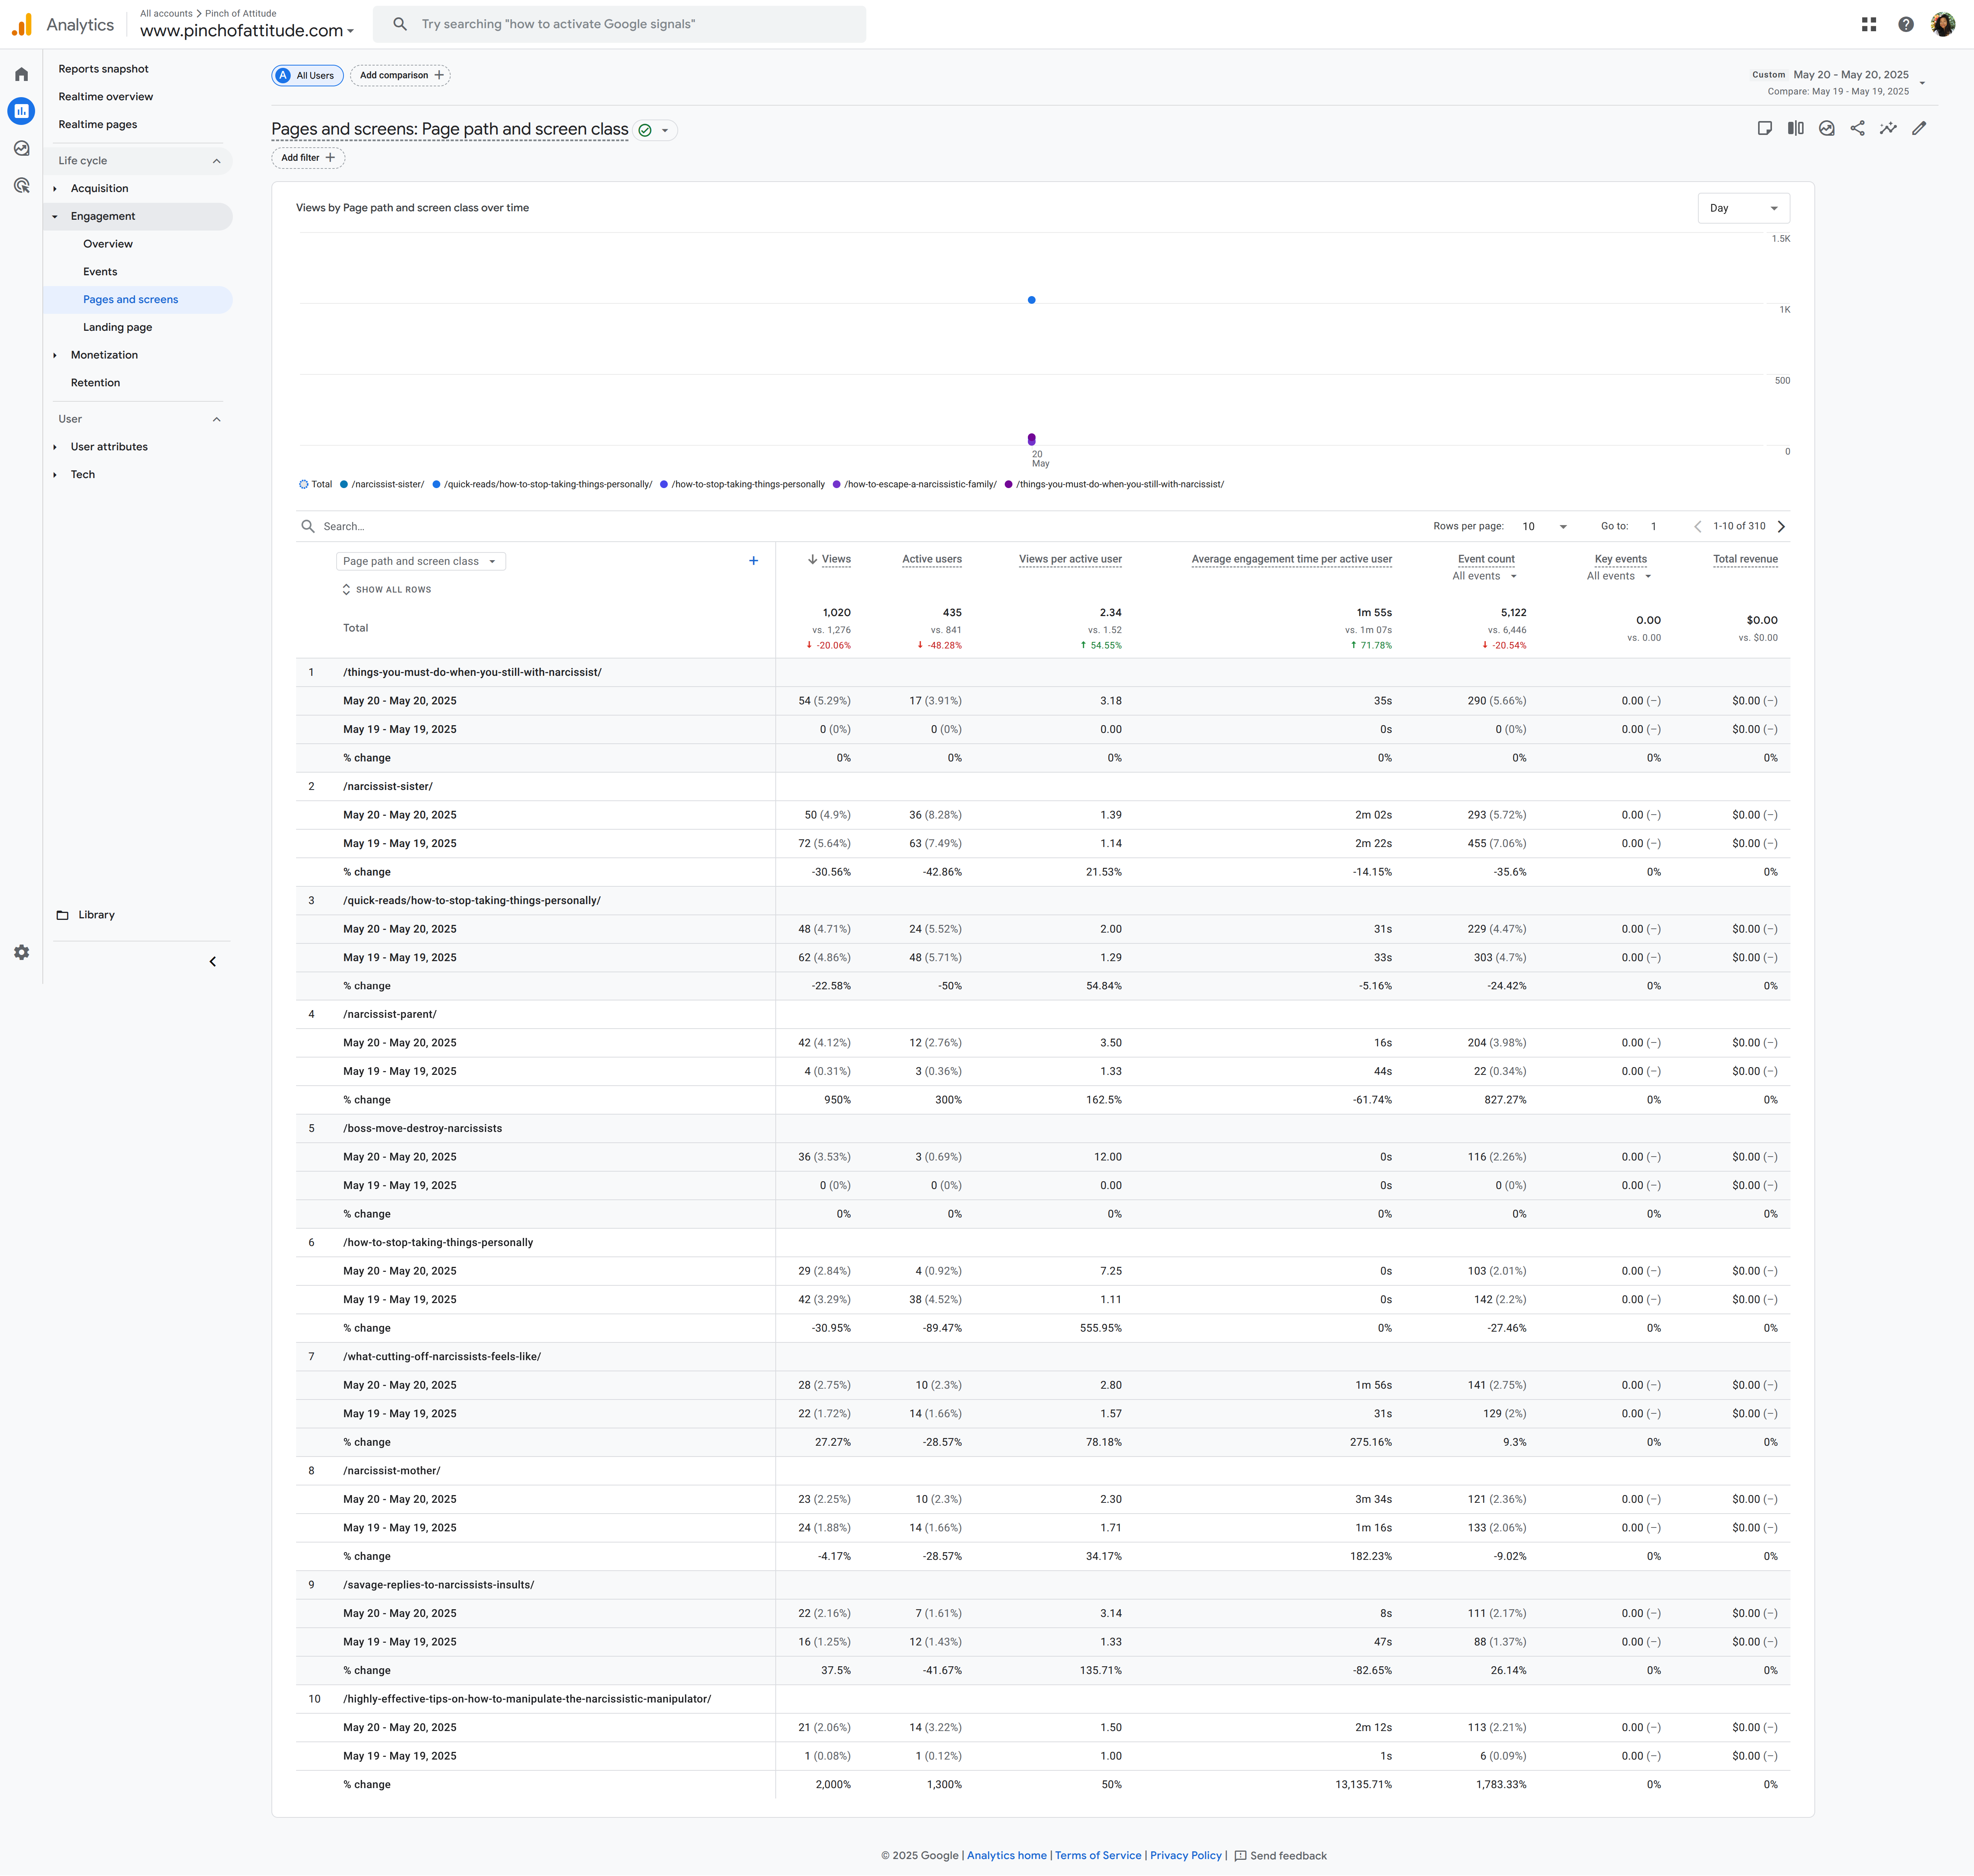
Task: Open Rows per page dropdown
Action: click(1543, 526)
